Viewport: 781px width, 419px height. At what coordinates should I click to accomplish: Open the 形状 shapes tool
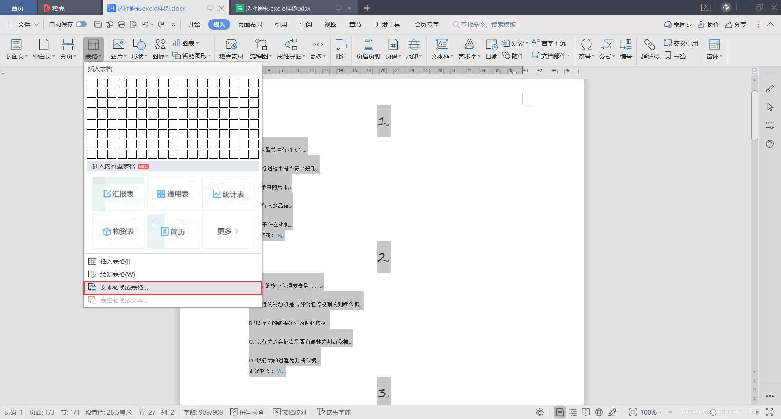[x=139, y=49]
